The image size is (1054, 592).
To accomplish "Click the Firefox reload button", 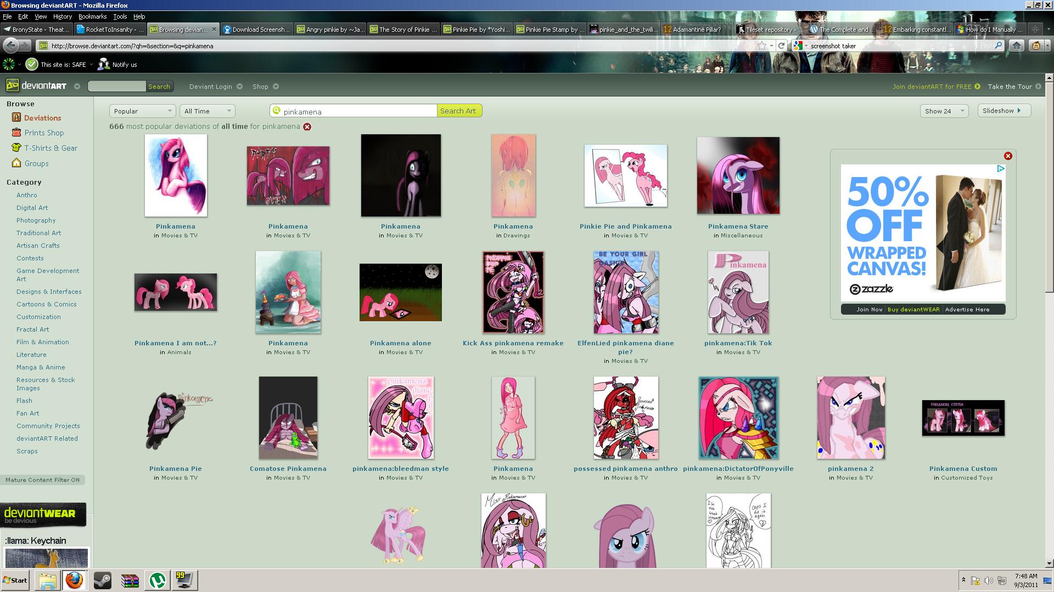I will point(781,46).
